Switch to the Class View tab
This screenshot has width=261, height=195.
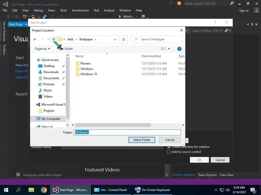click(x=226, y=175)
